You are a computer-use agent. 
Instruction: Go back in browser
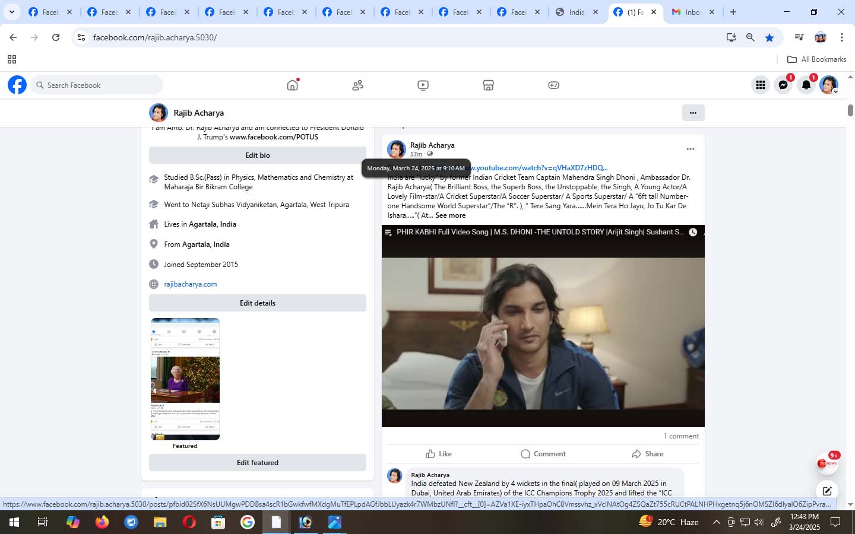click(13, 37)
